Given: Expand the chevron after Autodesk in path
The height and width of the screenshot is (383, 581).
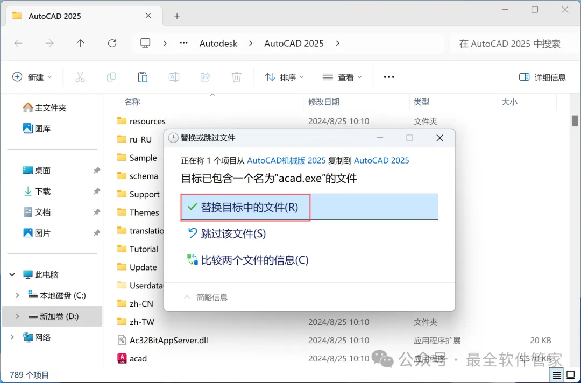Looking at the screenshot, I should 251,44.
